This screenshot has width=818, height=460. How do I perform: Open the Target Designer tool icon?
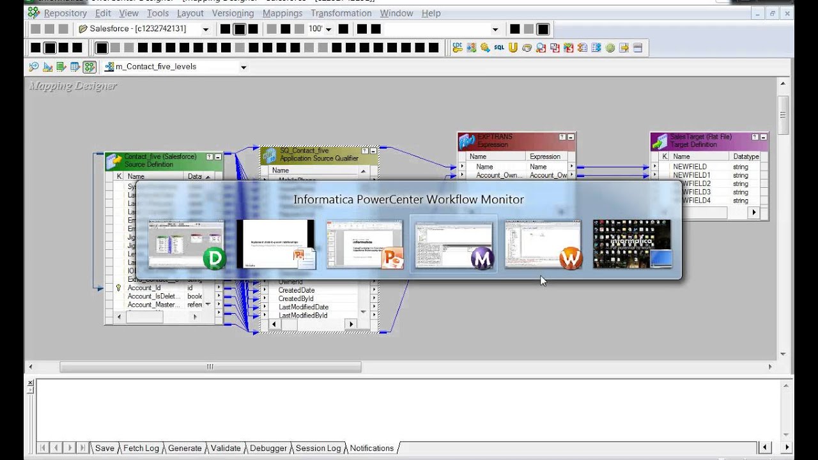click(x=48, y=66)
